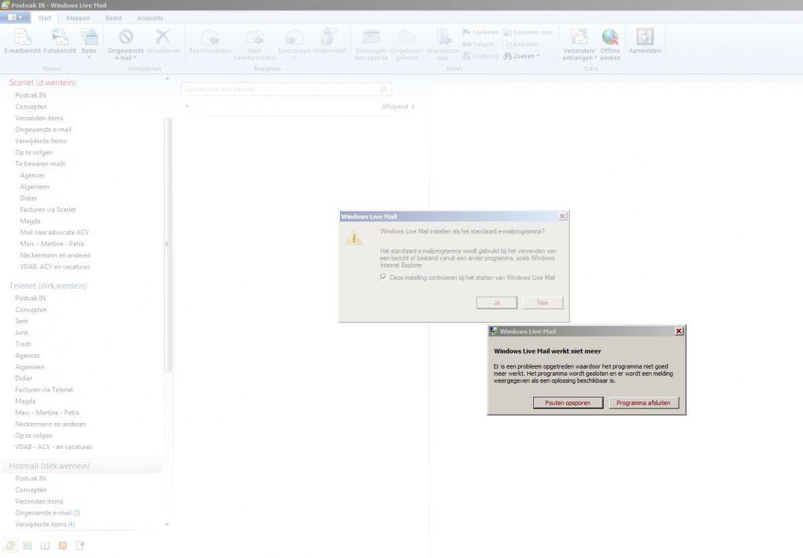
Task: Click the warning triangle icon
Action: coord(355,237)
